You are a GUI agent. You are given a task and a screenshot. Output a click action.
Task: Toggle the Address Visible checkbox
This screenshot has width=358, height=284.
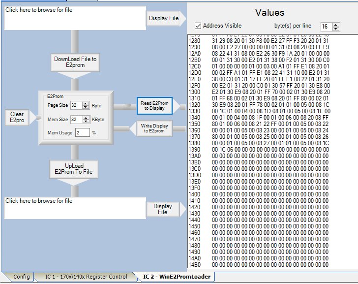point(198,26)
